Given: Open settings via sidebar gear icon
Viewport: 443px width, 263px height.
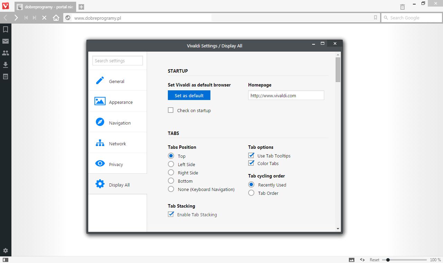Looking at the screenshot, I should (x=6, y=251).
